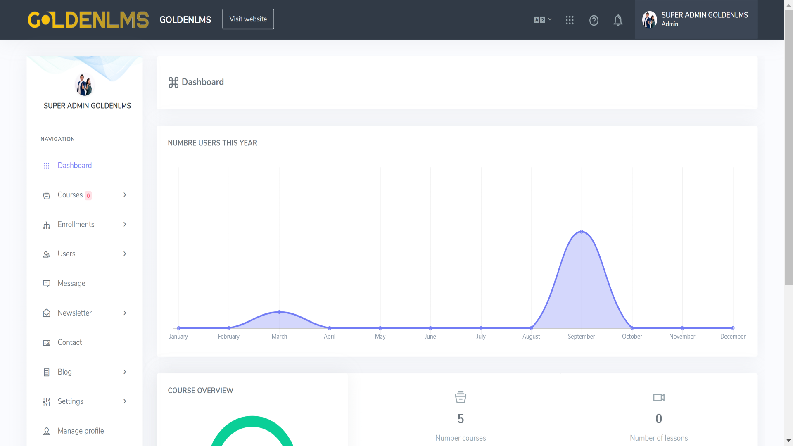Expand the Newsletter submenu chevron

pos(125,313)
